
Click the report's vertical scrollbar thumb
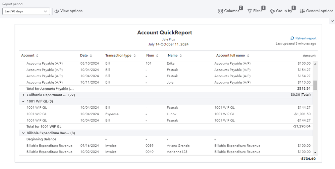(315, 85)
